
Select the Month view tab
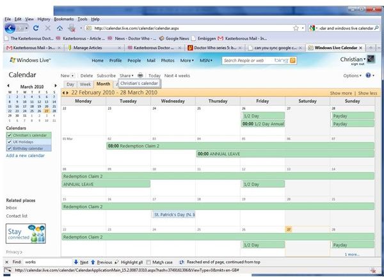[x=103, y=84]
